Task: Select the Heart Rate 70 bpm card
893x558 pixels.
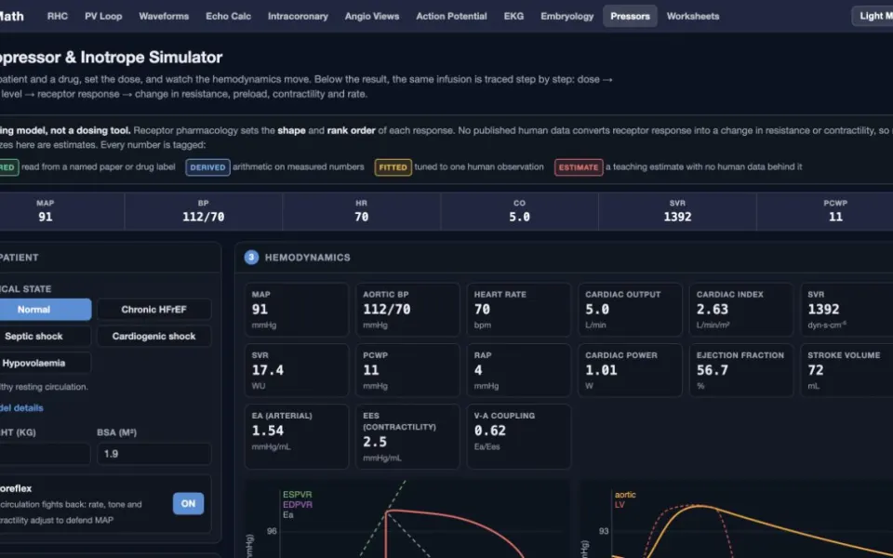Action: (x=519, y=310)
